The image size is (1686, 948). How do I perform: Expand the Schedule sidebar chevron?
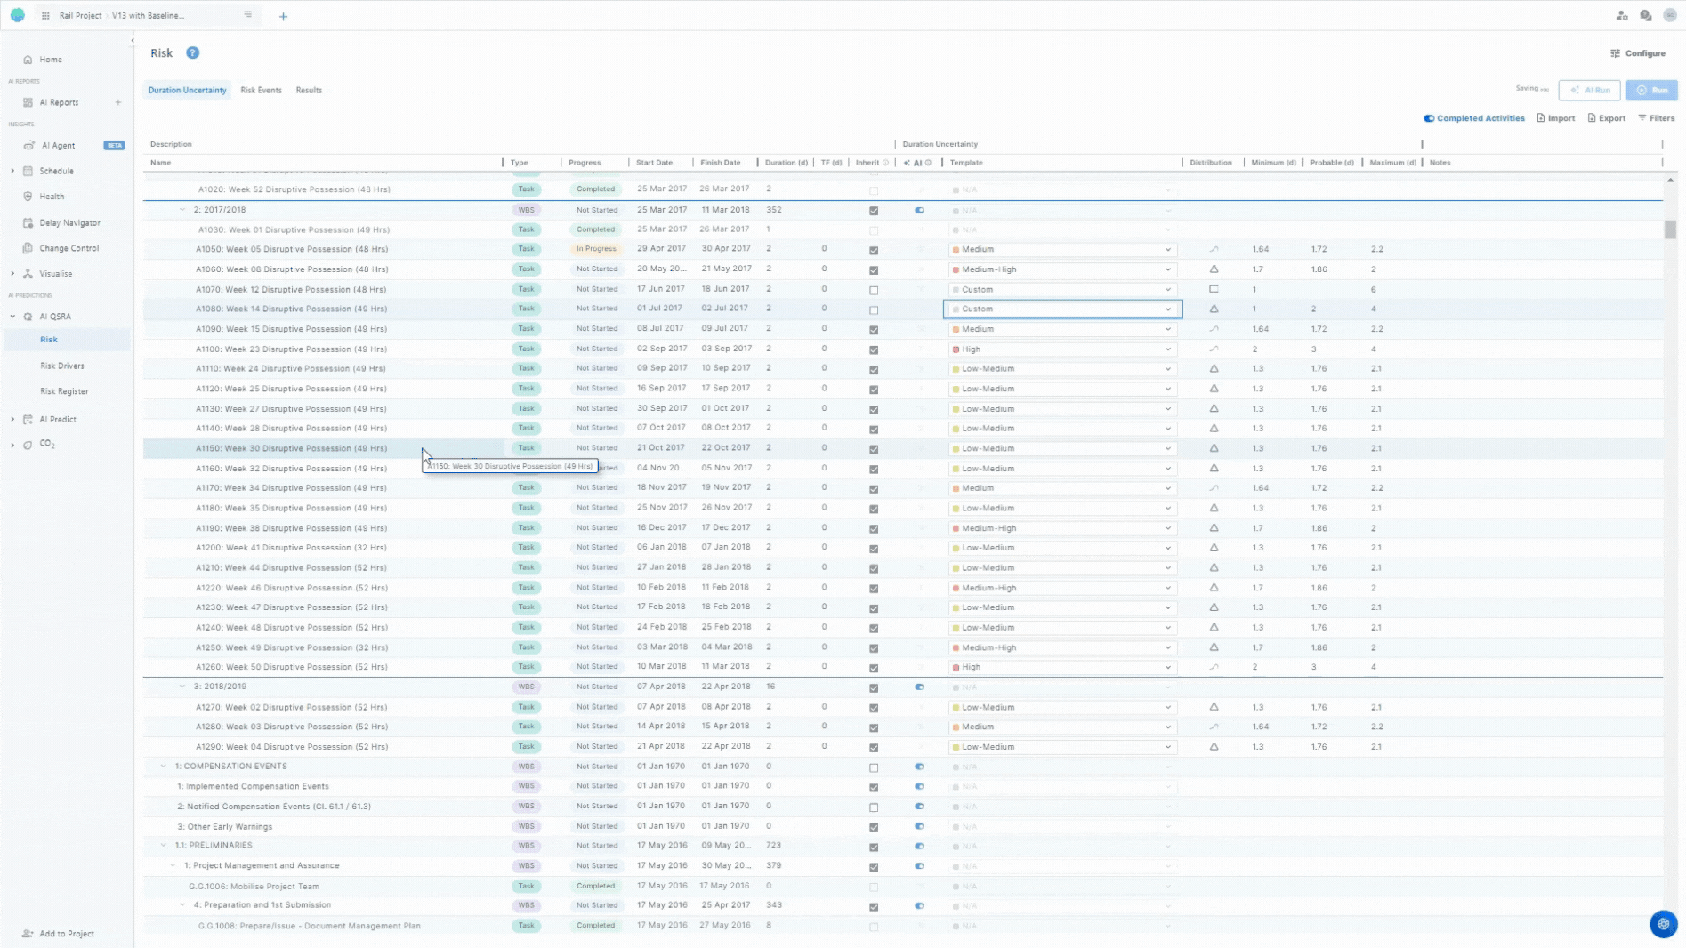[x=12, y=171]
